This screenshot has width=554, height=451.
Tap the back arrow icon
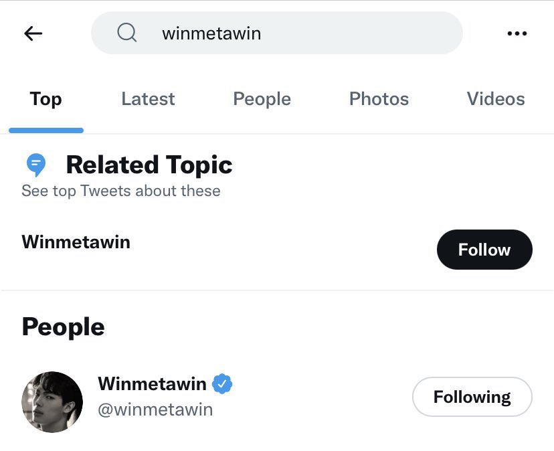click(33, 33)
